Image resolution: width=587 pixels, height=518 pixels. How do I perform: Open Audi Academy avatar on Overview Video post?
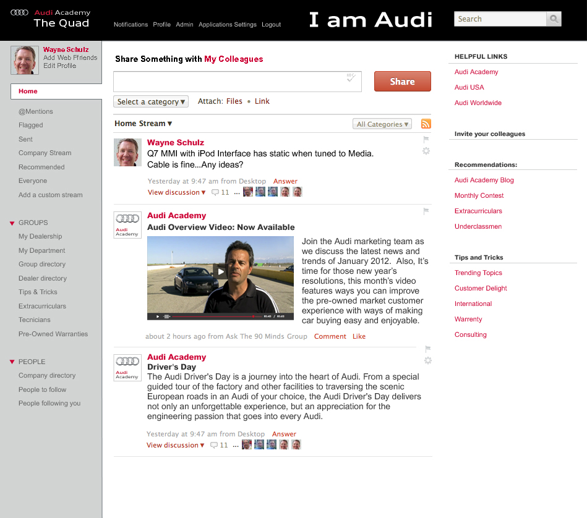(127, 225)
